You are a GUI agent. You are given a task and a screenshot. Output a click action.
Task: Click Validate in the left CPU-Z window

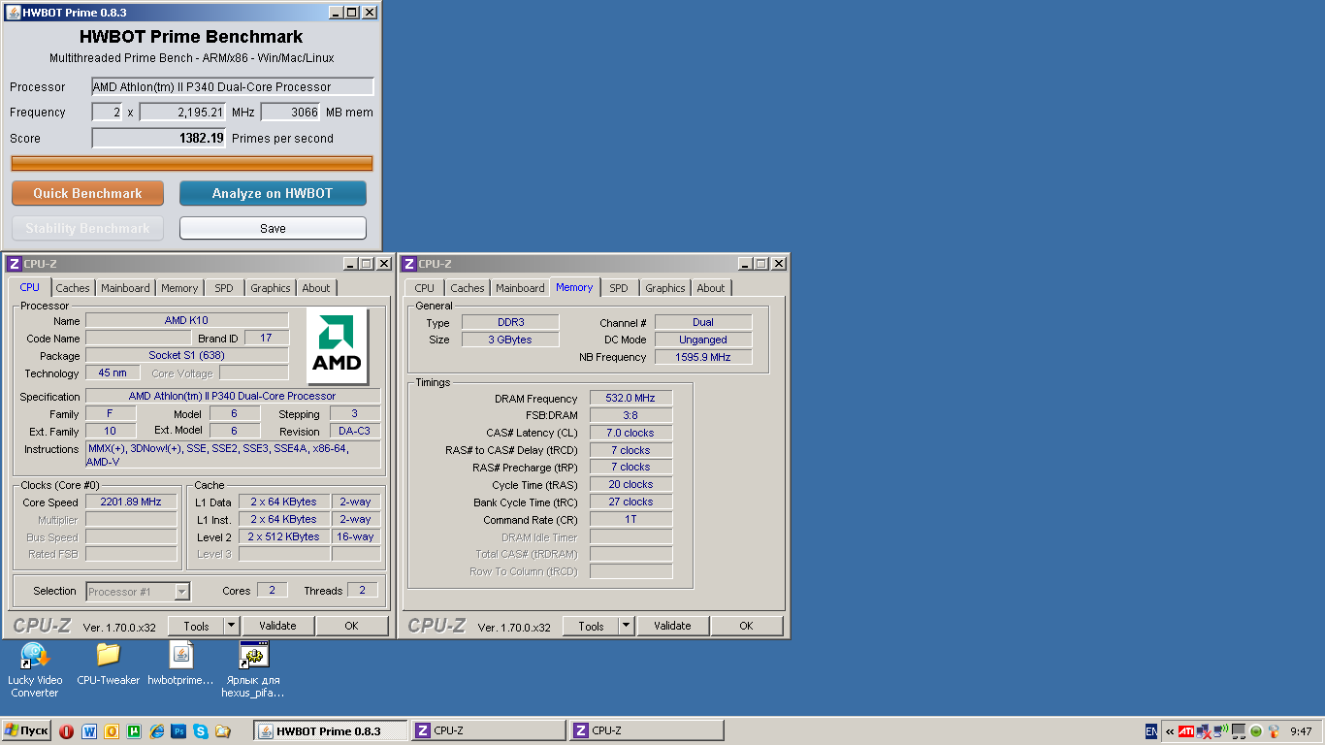277,626
